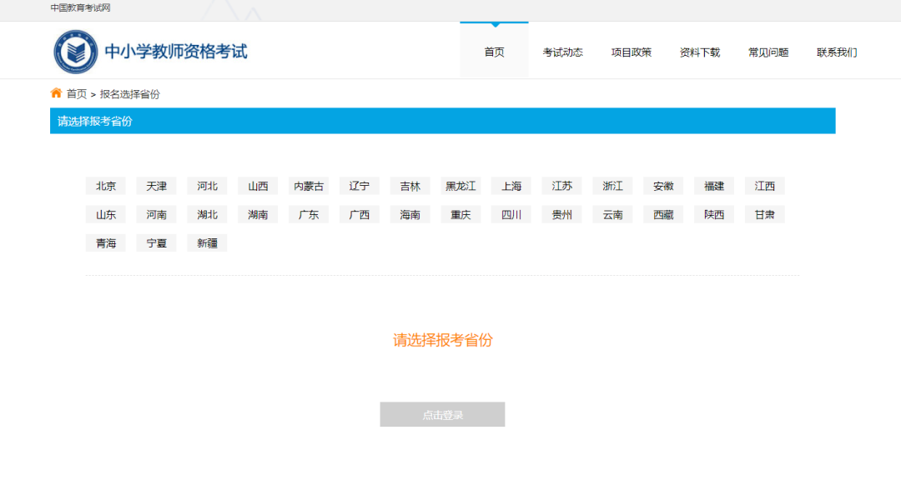Choose 西藏 as registration province

(x=663, y=214)
